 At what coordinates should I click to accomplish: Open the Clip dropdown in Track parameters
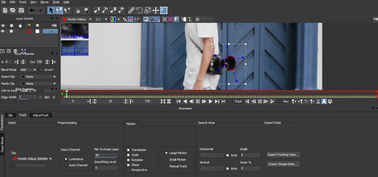[x=32, y=159]
